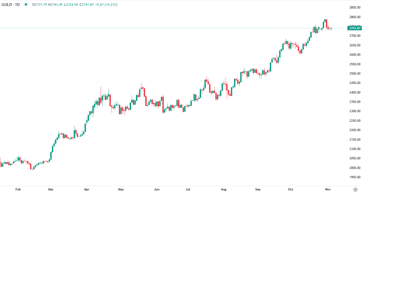Click the latest candlestick at the right
Screen dimensions: 418x285
(331, 29)
